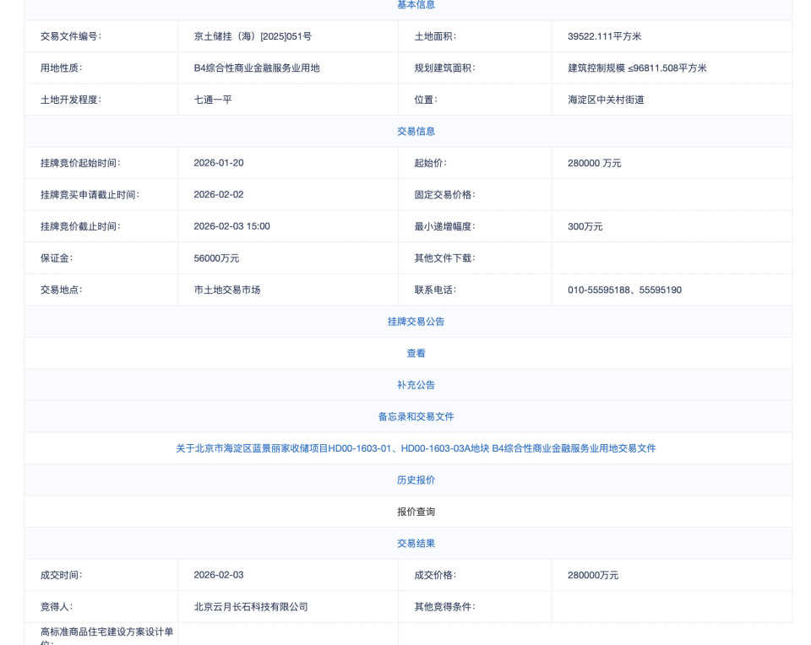Click 报价查询 to query historical bids

416,512
